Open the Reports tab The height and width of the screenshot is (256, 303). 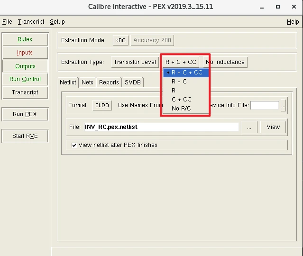click(x=109, y=82)
